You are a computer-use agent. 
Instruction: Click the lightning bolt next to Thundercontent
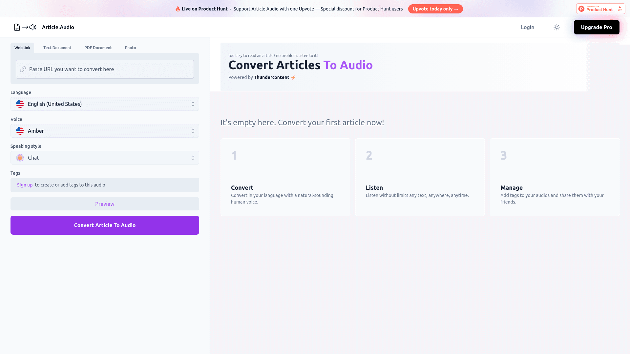pyautogui.click(x=293, y=77)
